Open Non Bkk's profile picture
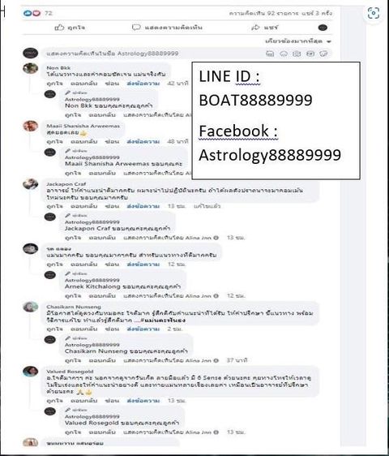389x456 pixels. [31, 68]
